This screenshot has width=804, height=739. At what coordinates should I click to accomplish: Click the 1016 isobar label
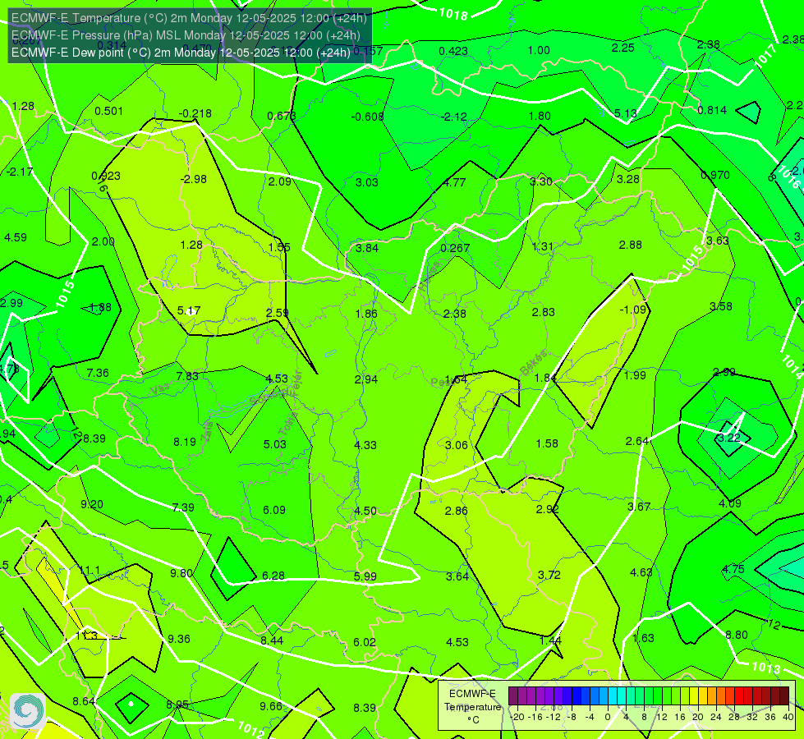(x=788, y=177)
